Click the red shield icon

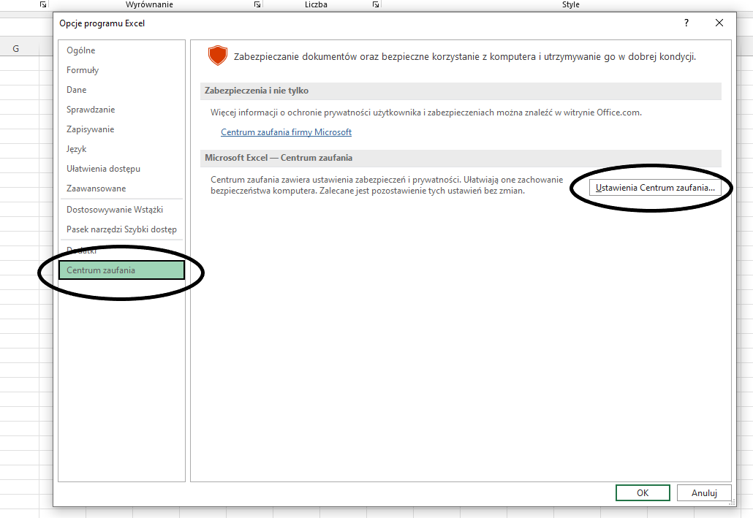tap(218, 56)
